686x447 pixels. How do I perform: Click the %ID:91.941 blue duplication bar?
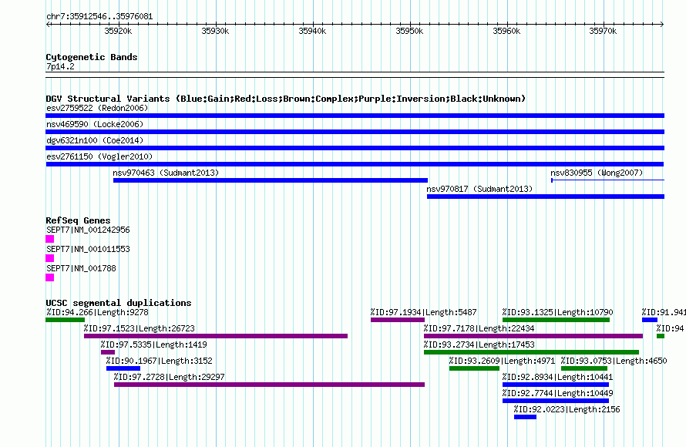[x=650, y=320]
